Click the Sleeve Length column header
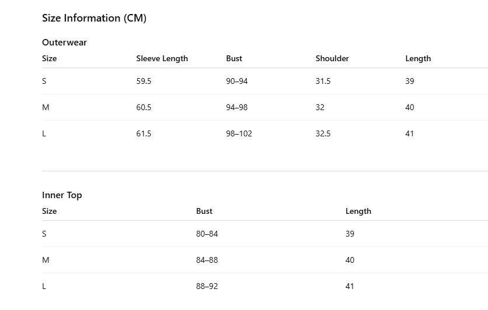The image size is (488, 310). pyautogui.click(x=162, y=59)
